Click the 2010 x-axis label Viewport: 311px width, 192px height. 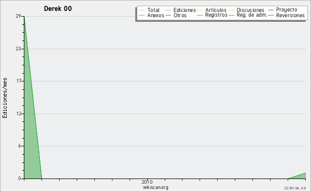(x=147, y=182)
